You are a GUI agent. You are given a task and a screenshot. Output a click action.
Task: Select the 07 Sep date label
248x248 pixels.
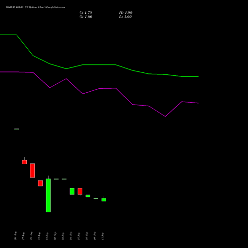pyautogui.click(x=79, y=236)
